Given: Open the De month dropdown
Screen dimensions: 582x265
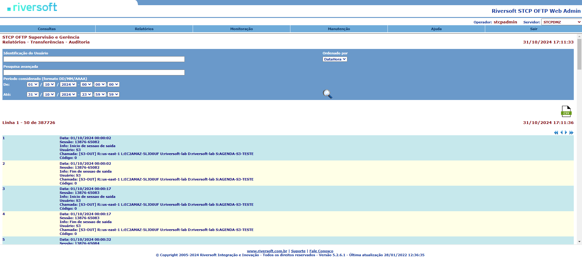Looking at the screenshot, I should 49,84.
